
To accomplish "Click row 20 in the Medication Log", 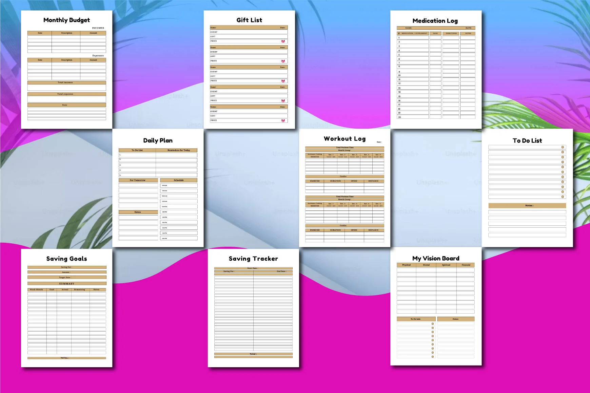I will click(436, 117).
